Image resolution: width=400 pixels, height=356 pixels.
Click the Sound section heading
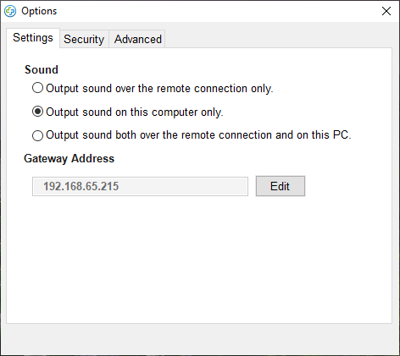pos(42,69)
